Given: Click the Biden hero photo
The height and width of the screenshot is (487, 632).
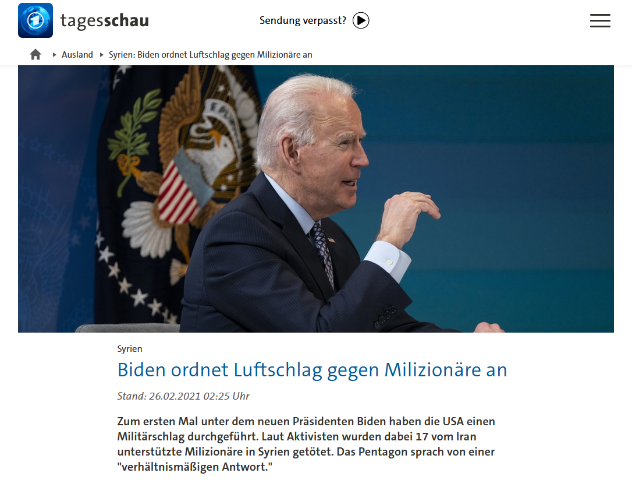Looking at the screenshot, I should [316, 199].
